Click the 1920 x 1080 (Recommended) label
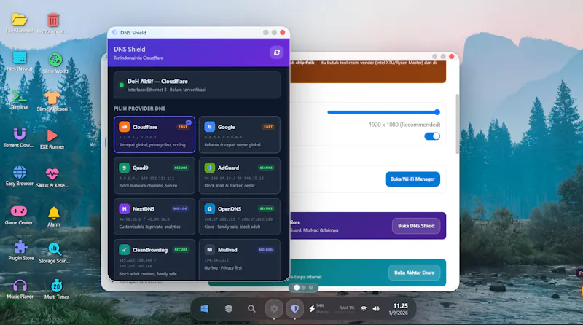 404,125
